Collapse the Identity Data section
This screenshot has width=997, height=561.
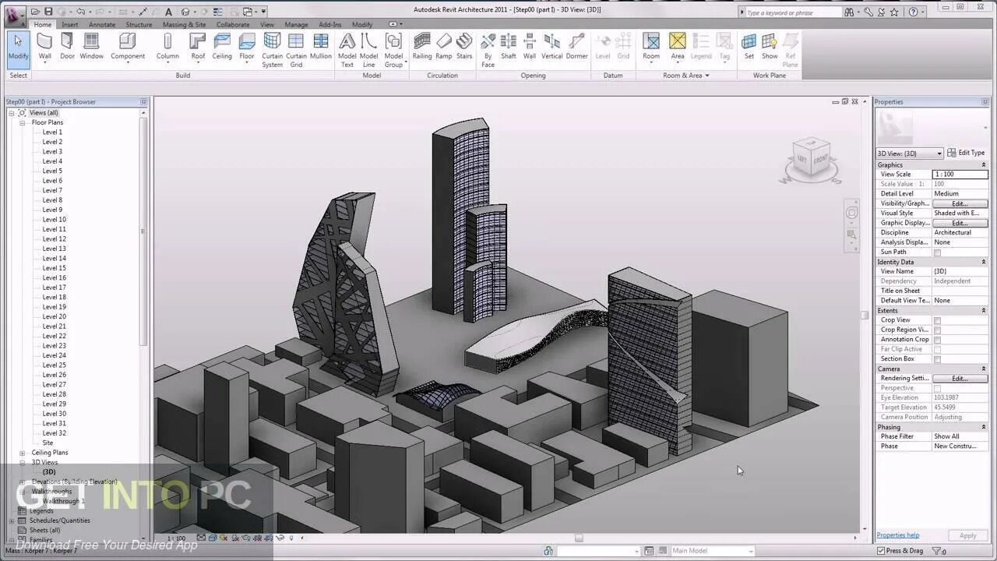983,263
